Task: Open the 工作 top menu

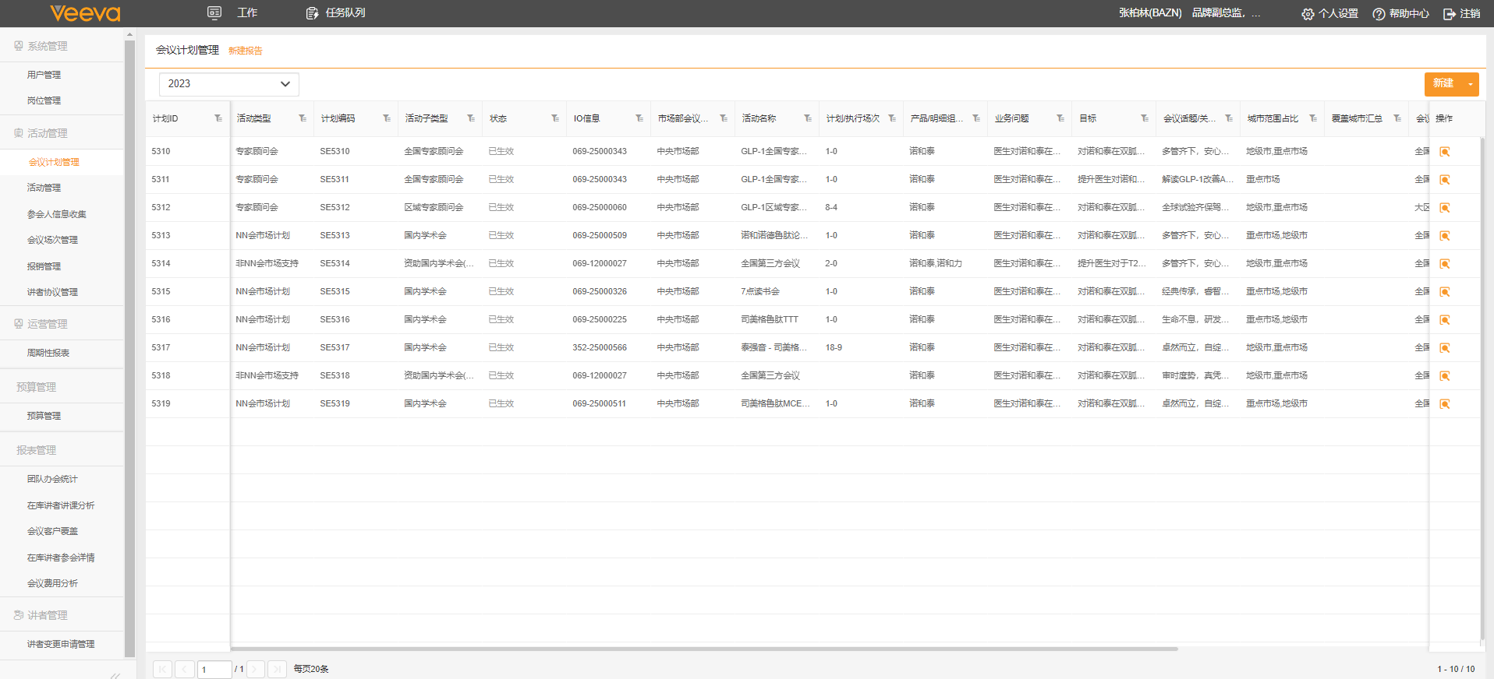Action: 232,13
